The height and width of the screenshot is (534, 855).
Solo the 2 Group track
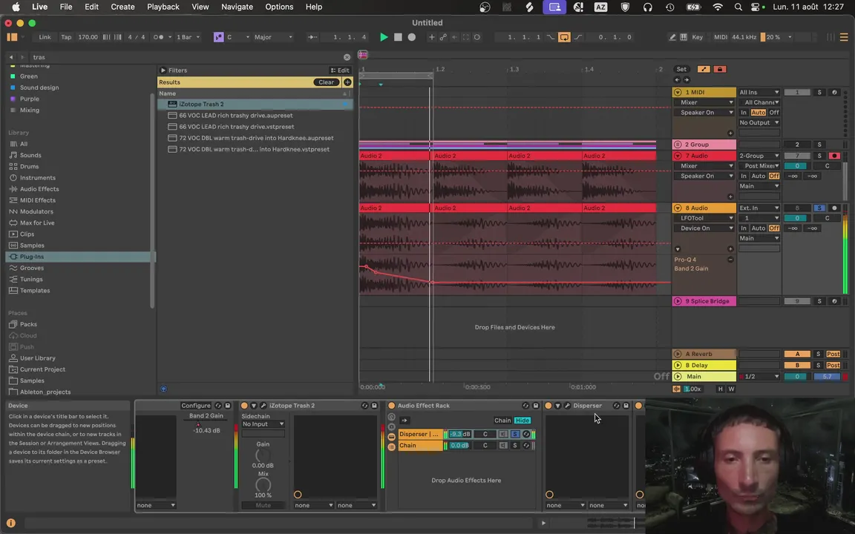click(819, 145)
